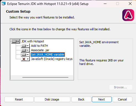Click the Reset button
The image size is (136, 106).
point(19,99)
